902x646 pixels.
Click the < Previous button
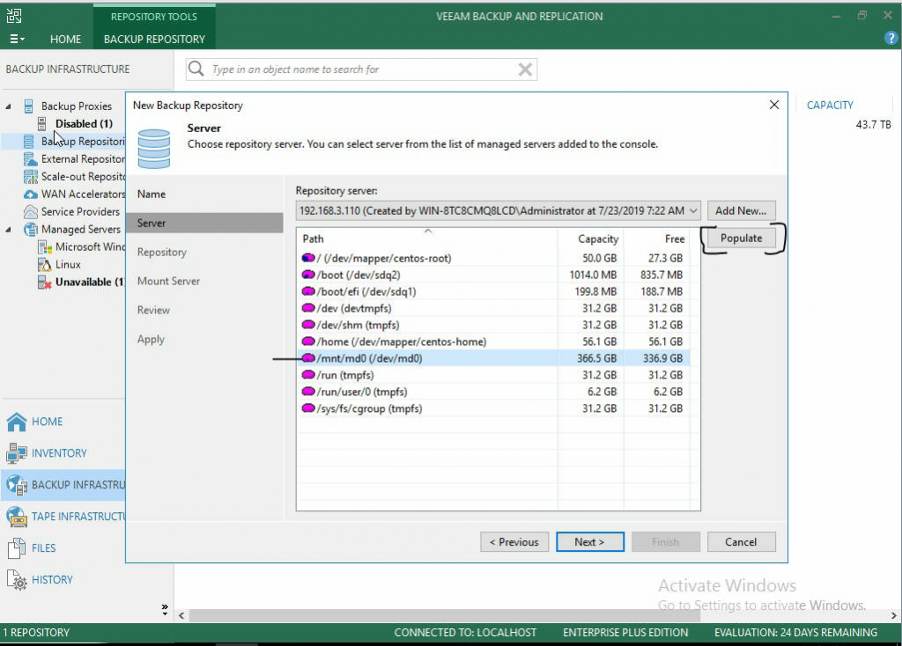click(514, 542)
